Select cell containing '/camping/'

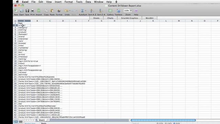24,50
